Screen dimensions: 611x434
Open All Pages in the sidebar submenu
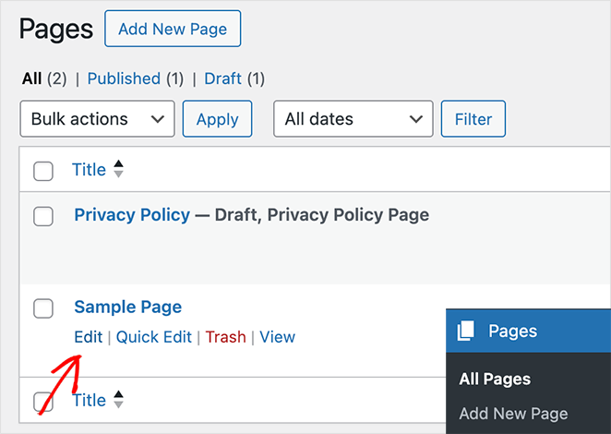(x=495, y=379)
